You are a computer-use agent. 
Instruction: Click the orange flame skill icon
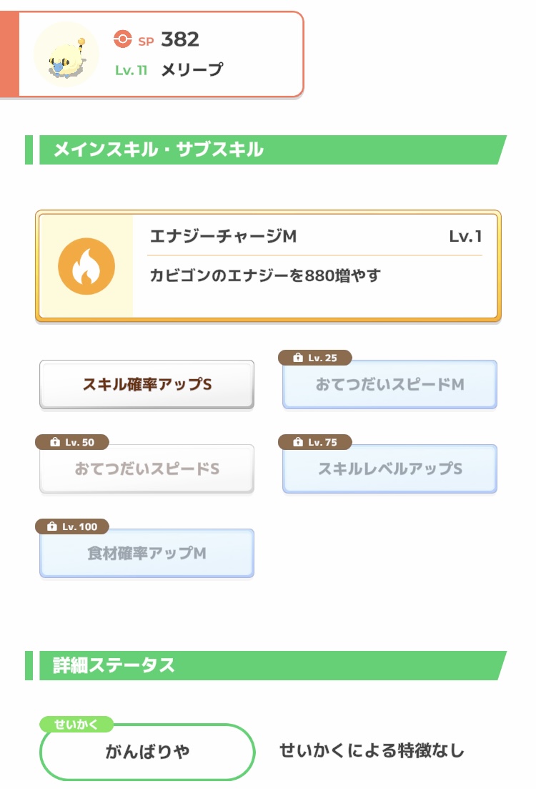tap(86, 266)
